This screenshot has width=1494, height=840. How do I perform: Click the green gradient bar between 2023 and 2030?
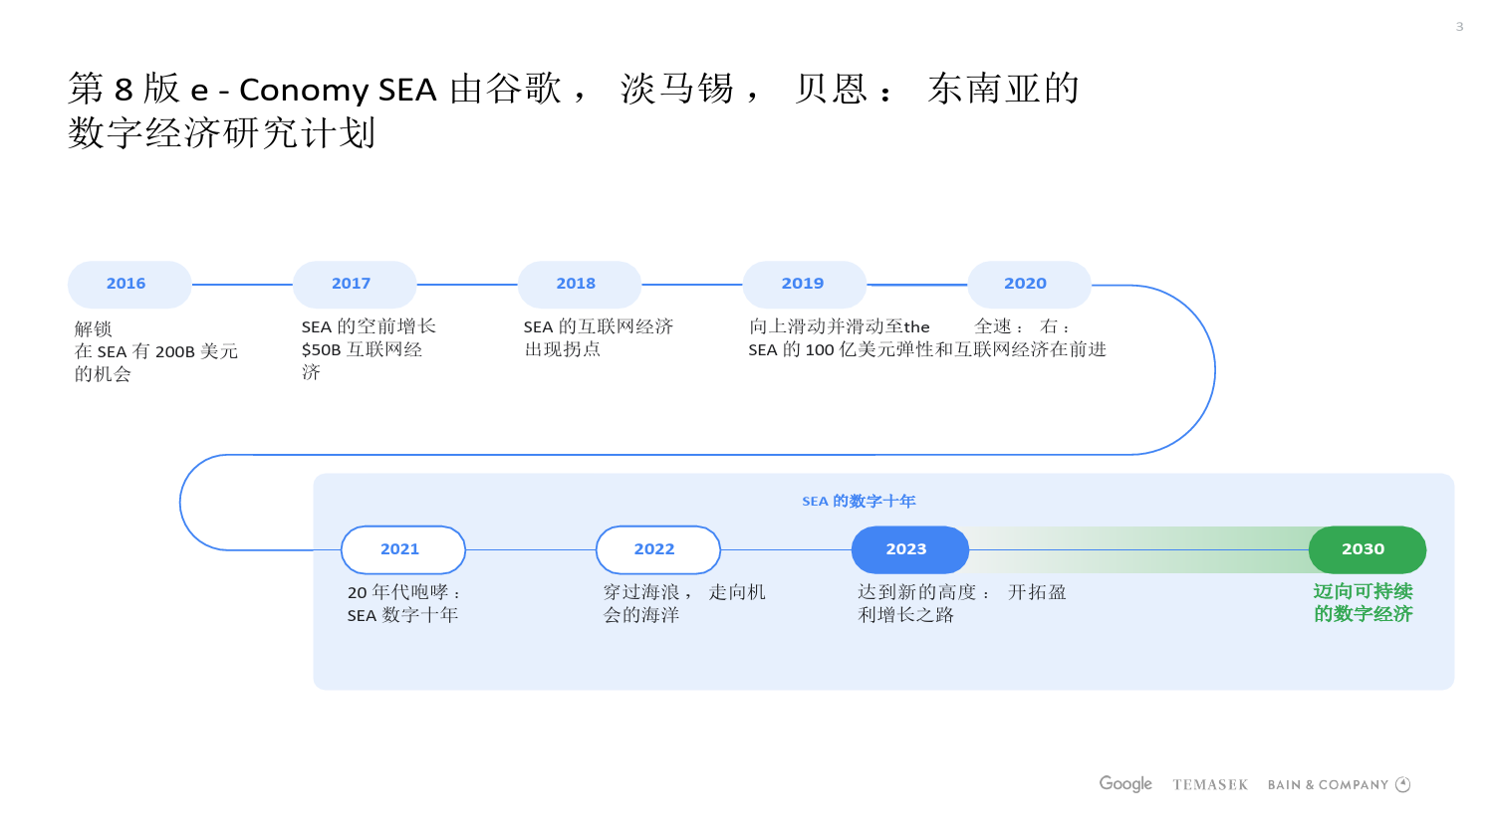point(1138,549)
